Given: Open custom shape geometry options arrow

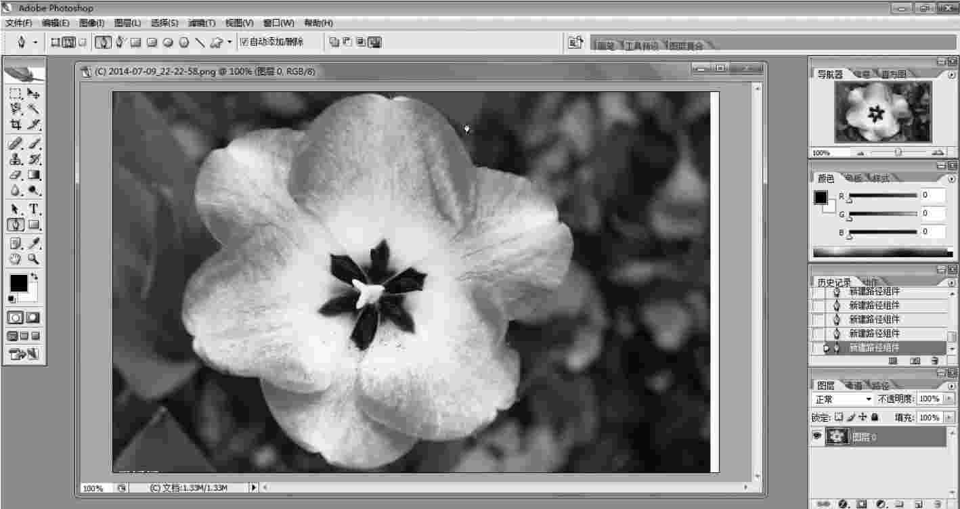Looking at the screenshot, I should [x=230, y=42].
